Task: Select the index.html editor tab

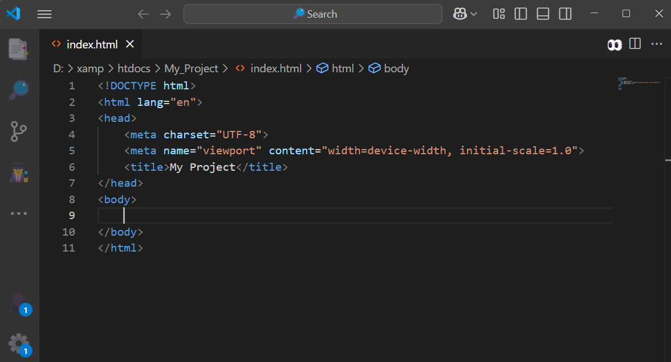Action: (91, 44)
